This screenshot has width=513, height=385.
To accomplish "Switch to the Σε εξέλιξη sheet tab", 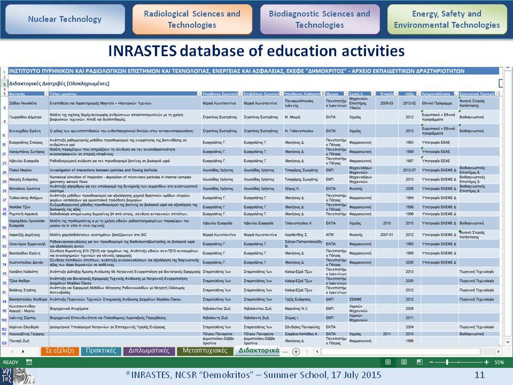I will (60, 351).
